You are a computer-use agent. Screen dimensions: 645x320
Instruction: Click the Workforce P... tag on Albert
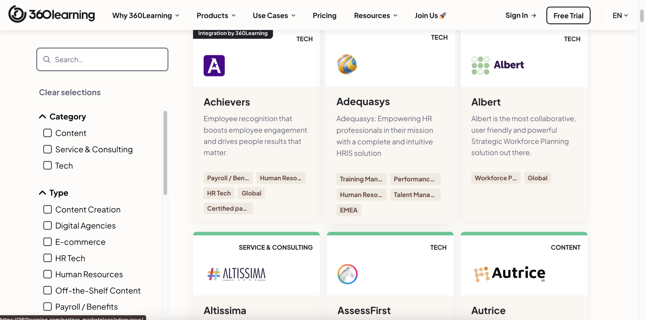pos(496,178)
